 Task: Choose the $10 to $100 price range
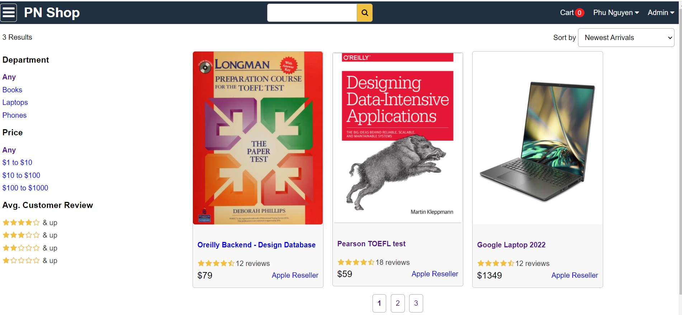point(21,175)
